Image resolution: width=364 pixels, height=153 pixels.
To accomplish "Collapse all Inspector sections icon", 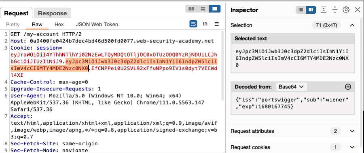I will (335, 10).
